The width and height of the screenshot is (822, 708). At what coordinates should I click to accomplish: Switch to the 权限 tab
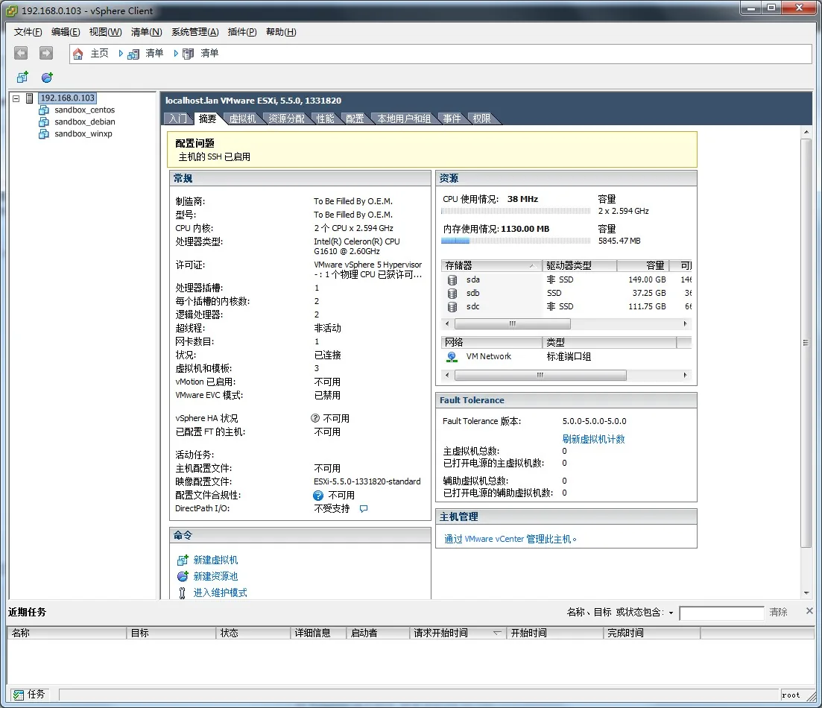481,118
